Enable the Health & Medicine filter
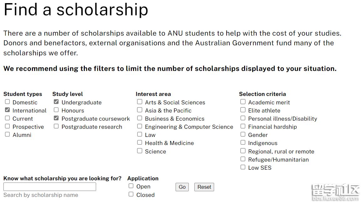364x205 pixels. coord(140,142)
